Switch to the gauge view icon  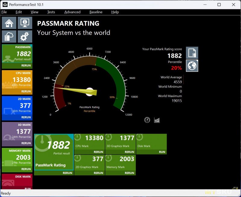(147, 120)
